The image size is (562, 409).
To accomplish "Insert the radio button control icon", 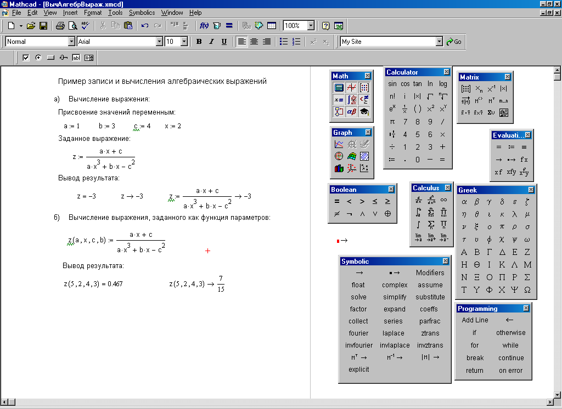I will point(38,58).
